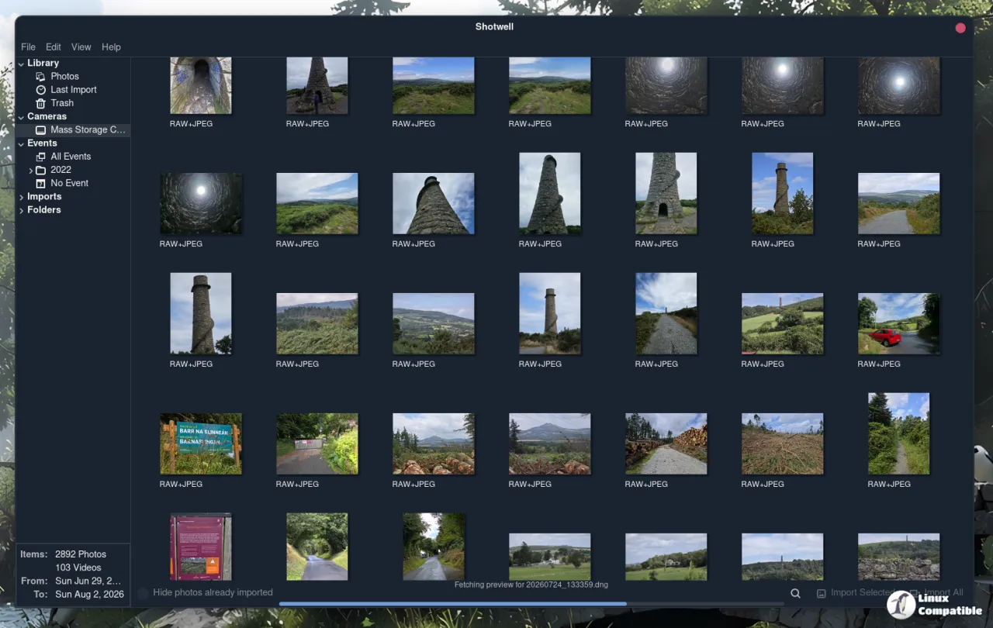
Task: Close the Shotwell window
Action: [960, 28]
